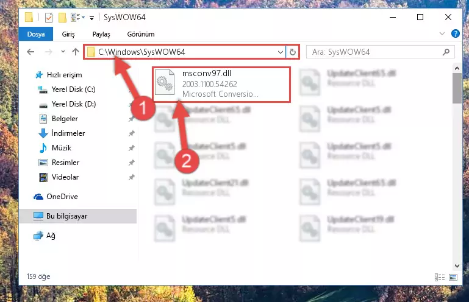
Task: Click the vertical scrollbar thumb
Action: coord(457,88)
